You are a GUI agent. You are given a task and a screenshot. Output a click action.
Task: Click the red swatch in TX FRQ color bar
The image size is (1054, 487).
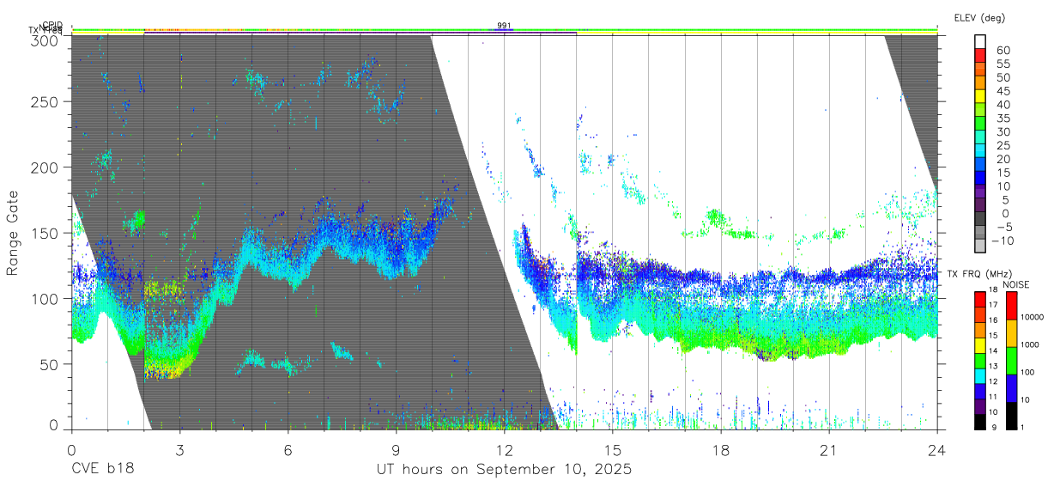[x=980, y=299]
